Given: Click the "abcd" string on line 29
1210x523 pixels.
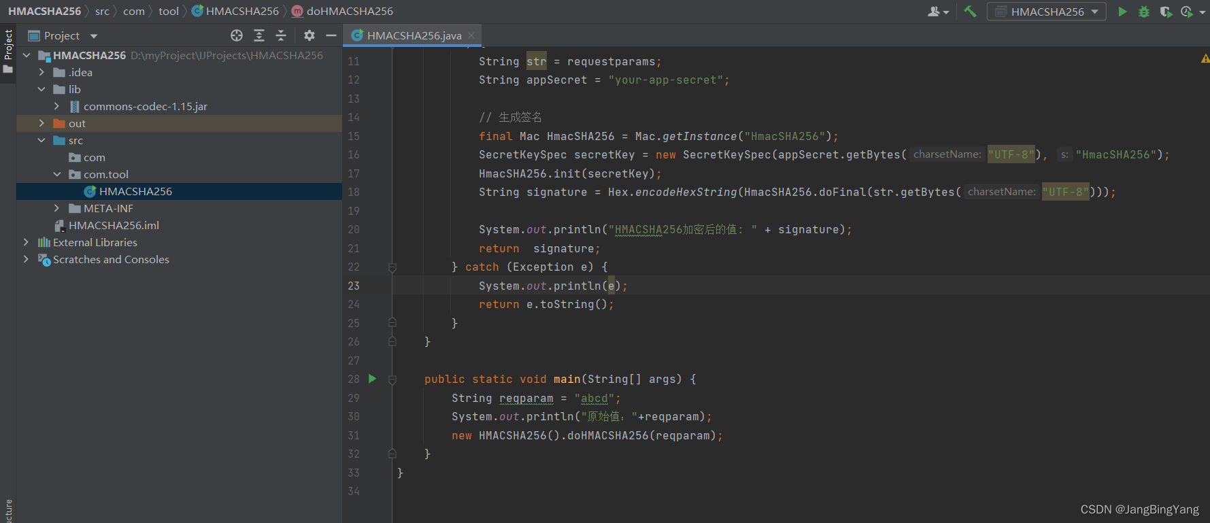Looking at the screenshot, I should tap(594, 399).
